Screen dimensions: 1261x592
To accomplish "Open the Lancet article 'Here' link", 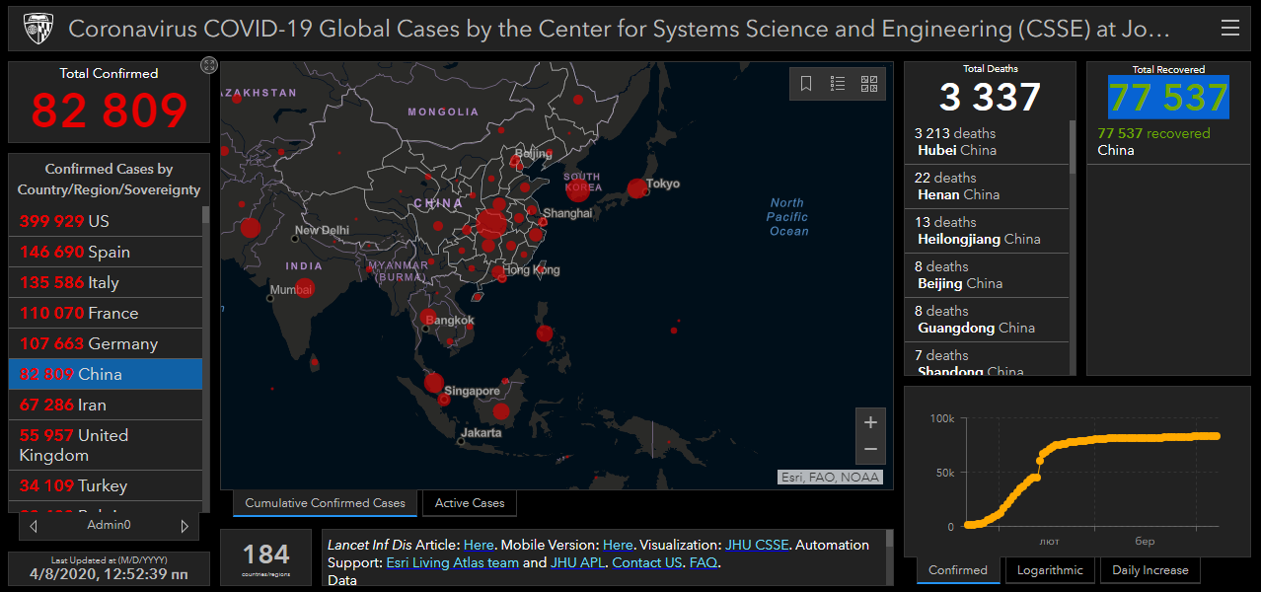I will [479, 545].
